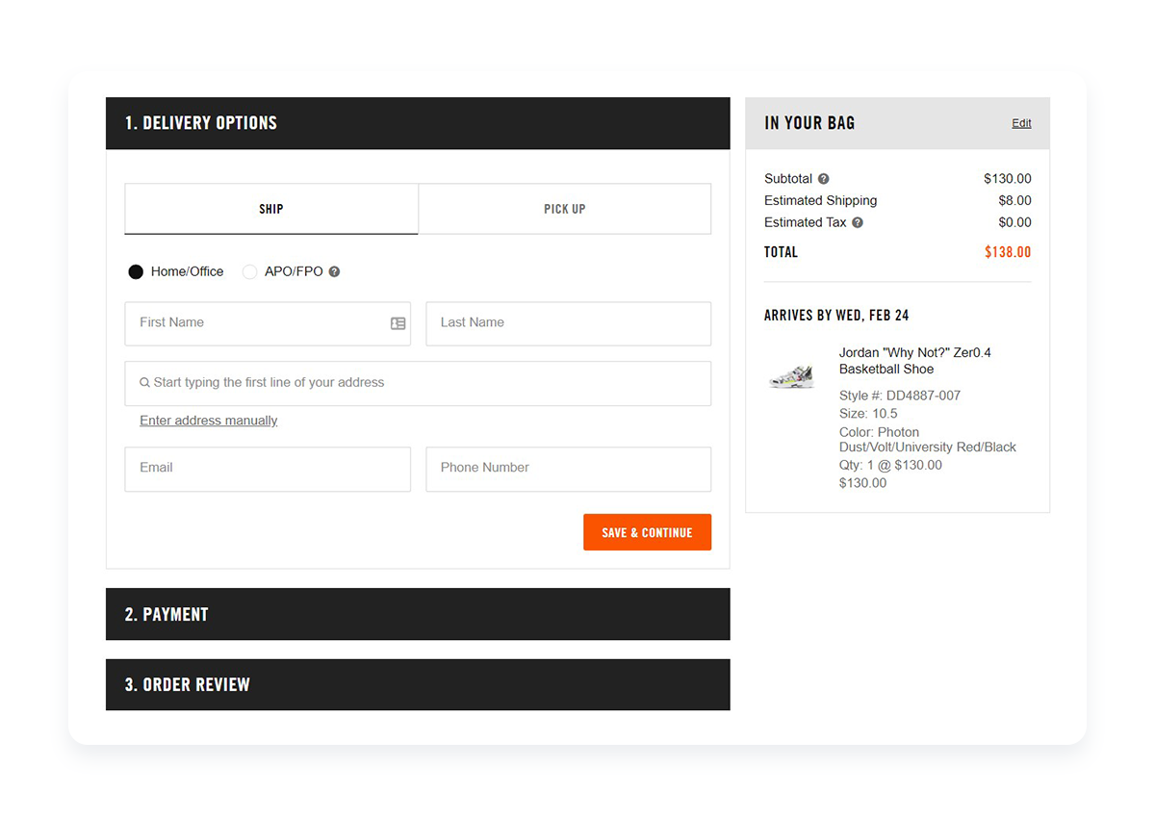This screenshot has width=1155, height=818.
Task: Click the autofill contact card icon in First Name
Action: (x=398, y=323)
